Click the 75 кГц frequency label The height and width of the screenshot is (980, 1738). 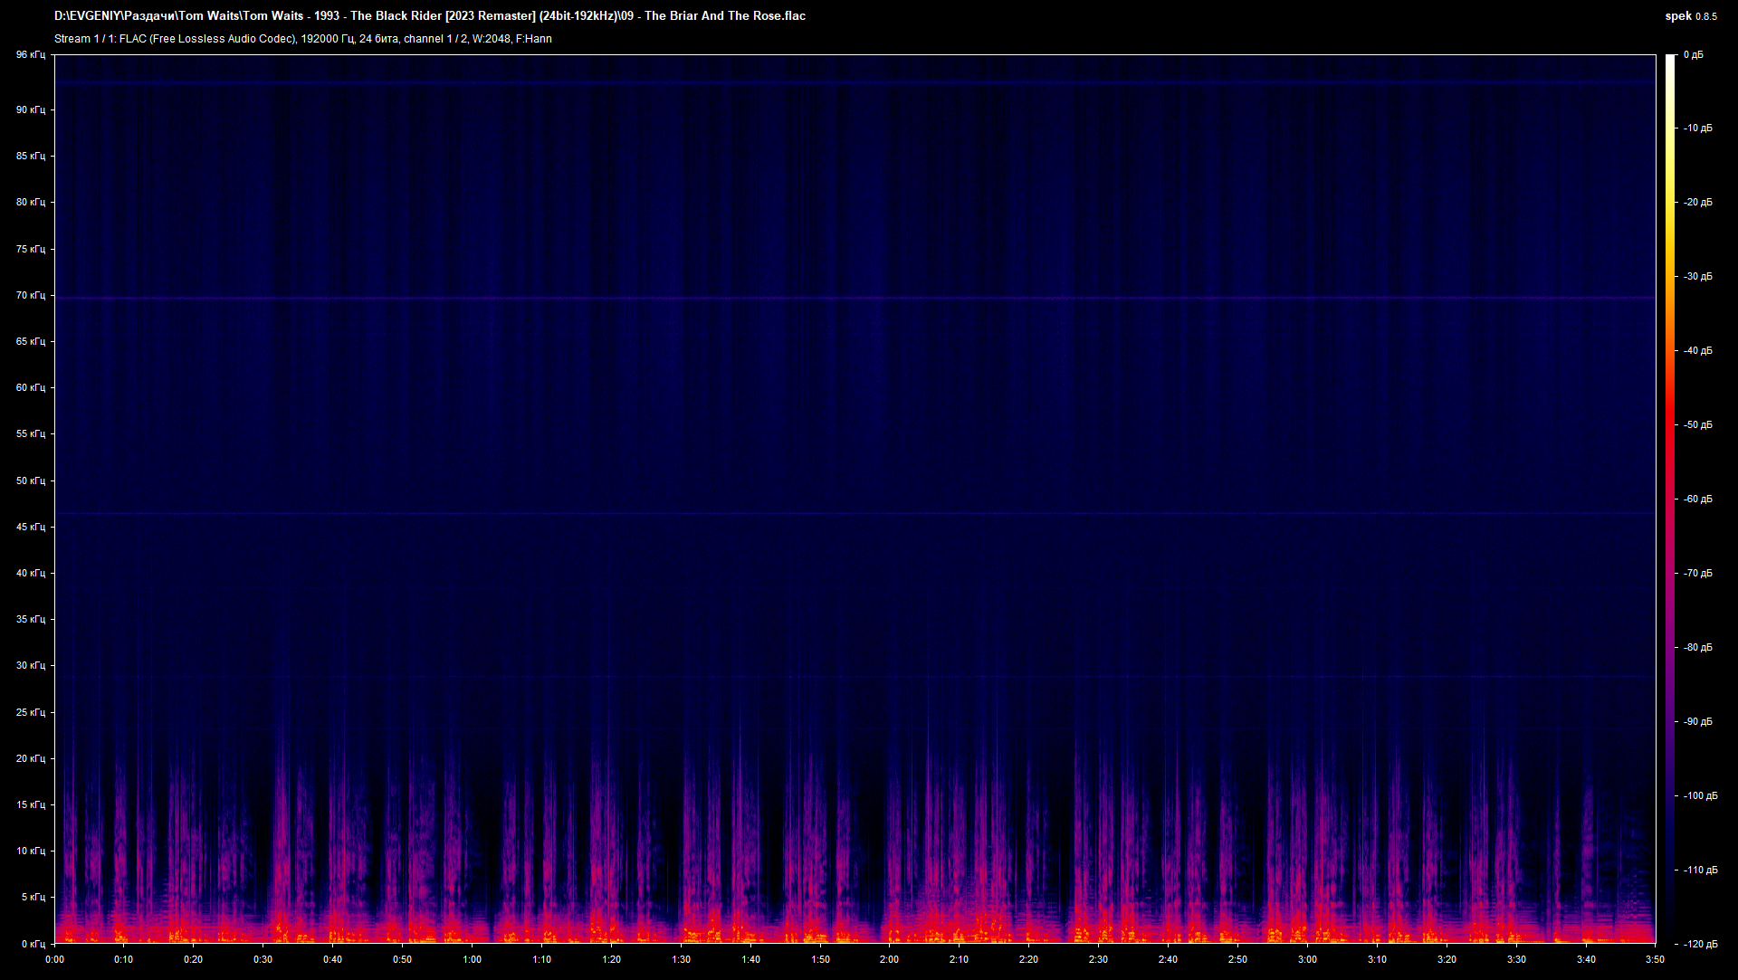point(30,250)
